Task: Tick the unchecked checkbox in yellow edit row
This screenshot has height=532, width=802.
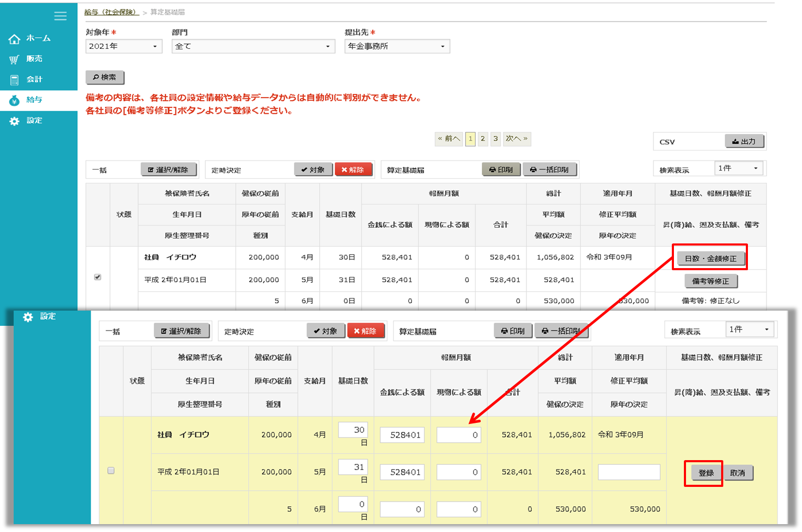Action: tap(111, 471)
